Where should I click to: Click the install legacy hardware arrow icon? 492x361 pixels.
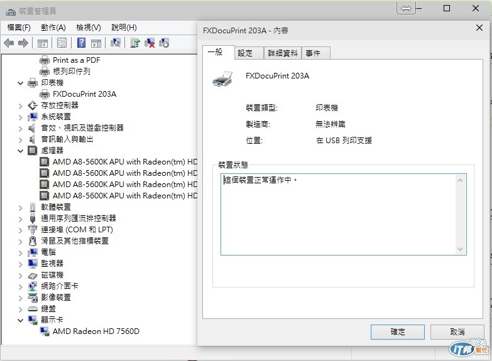click(164, 43)
